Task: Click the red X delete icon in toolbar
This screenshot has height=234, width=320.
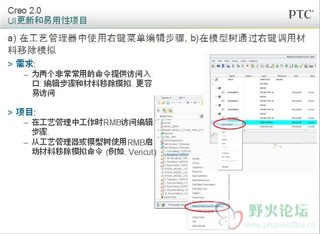Action: pyautogui.click(x=247, y=66)
